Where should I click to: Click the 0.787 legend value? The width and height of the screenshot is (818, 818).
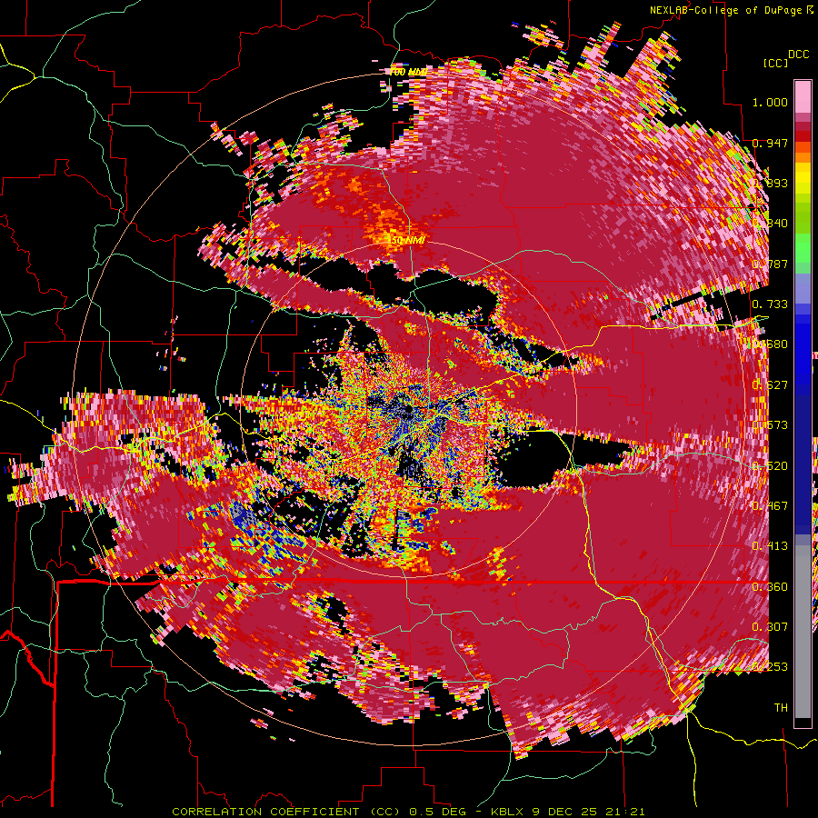pyautogui.click(x=770, y=264)
